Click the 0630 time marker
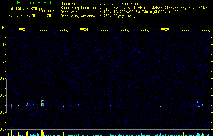Image resolution: width=213 pixels, height=136 pixels. (206, 29)
